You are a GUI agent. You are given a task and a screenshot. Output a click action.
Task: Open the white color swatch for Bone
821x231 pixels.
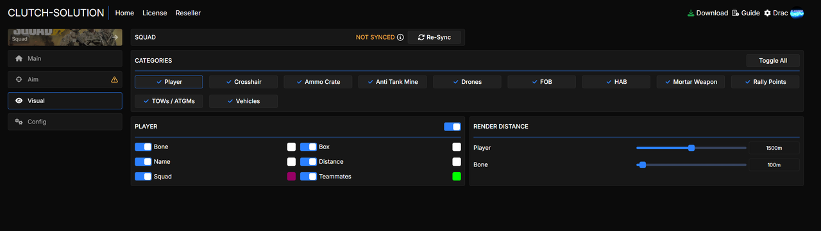(291, 147)
